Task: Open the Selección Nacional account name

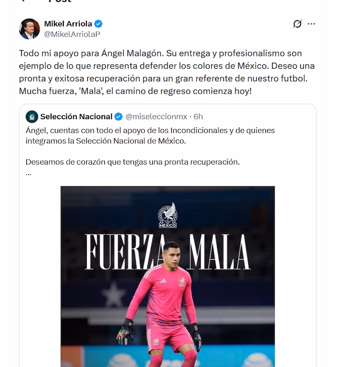Action: click(76, 117)
